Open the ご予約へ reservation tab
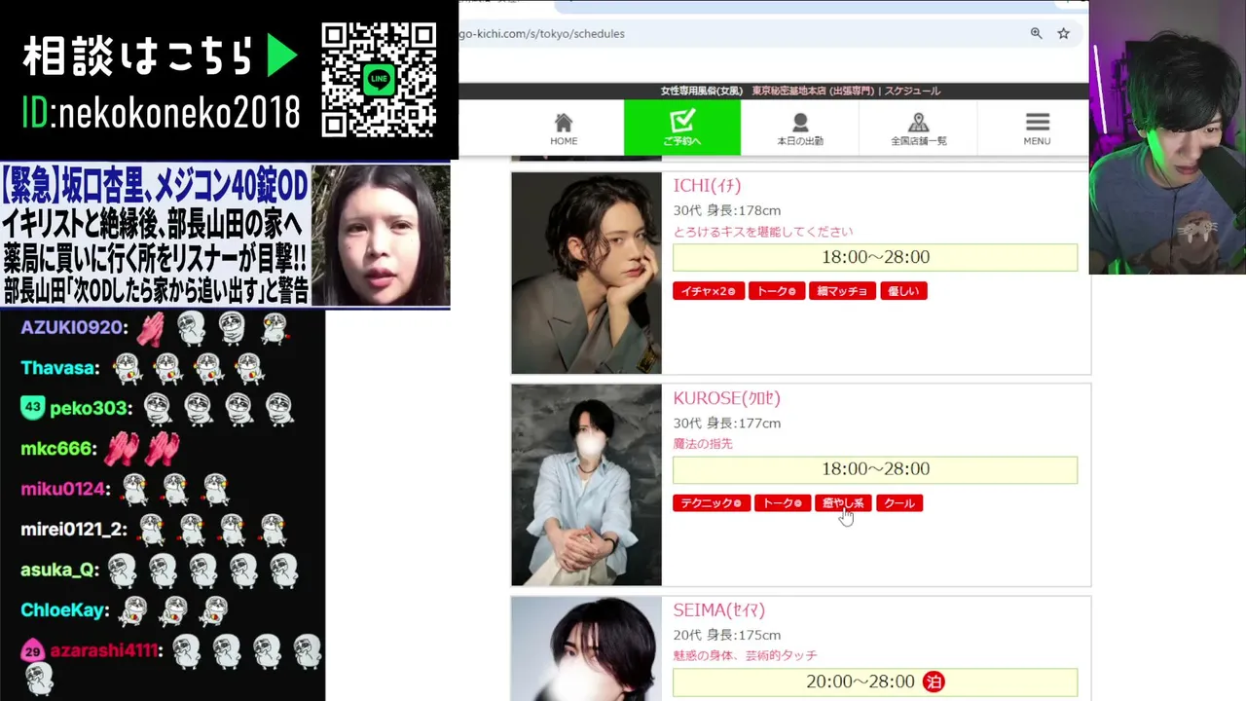 point(682,128)
